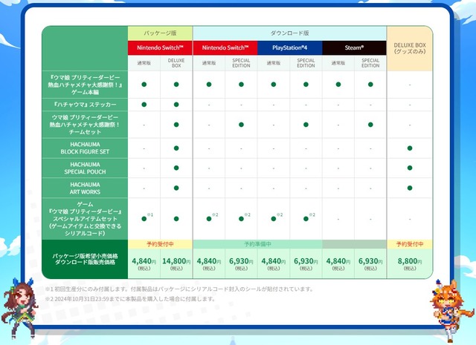Click the ※2 2024年10月31日 footnote line

(131, 299)
